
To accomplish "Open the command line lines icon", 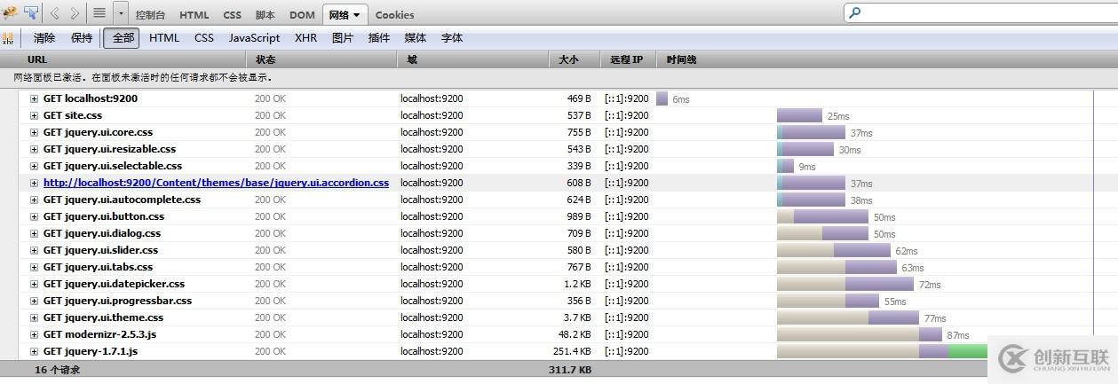I will tap(99, 13).
